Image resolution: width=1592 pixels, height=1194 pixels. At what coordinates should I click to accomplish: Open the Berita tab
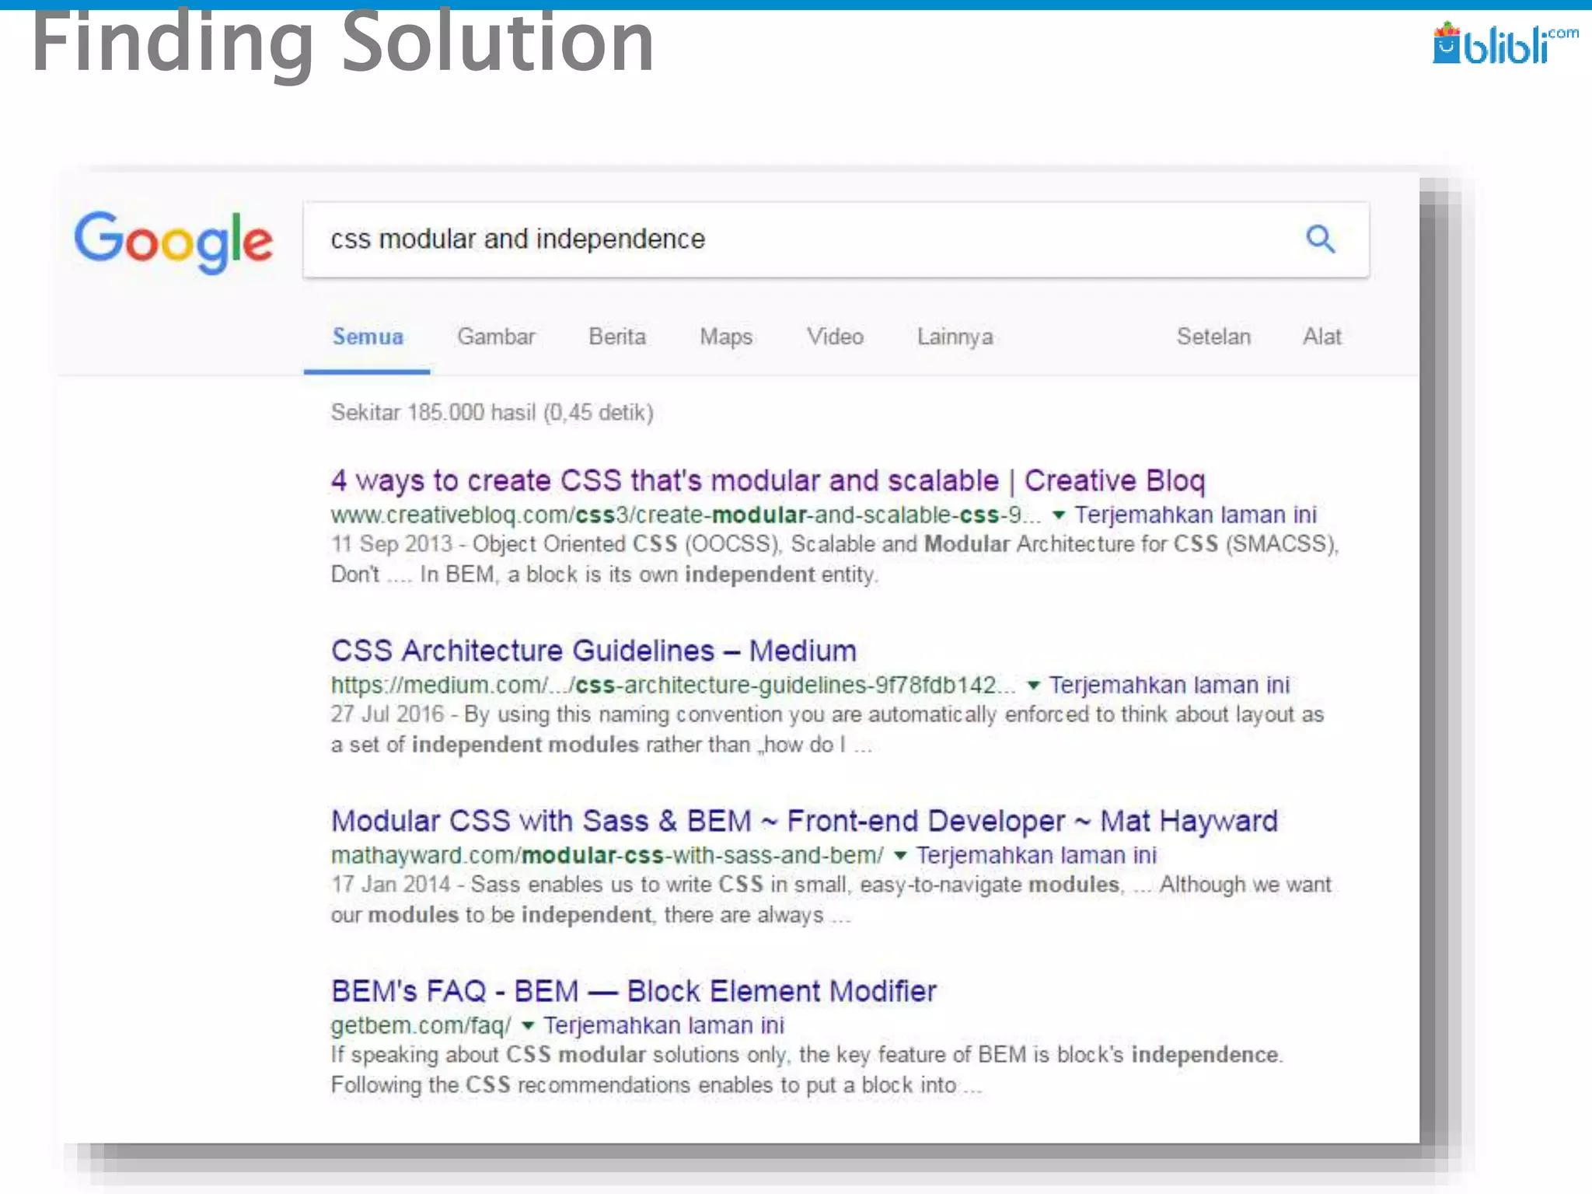(x=617, y=337)
